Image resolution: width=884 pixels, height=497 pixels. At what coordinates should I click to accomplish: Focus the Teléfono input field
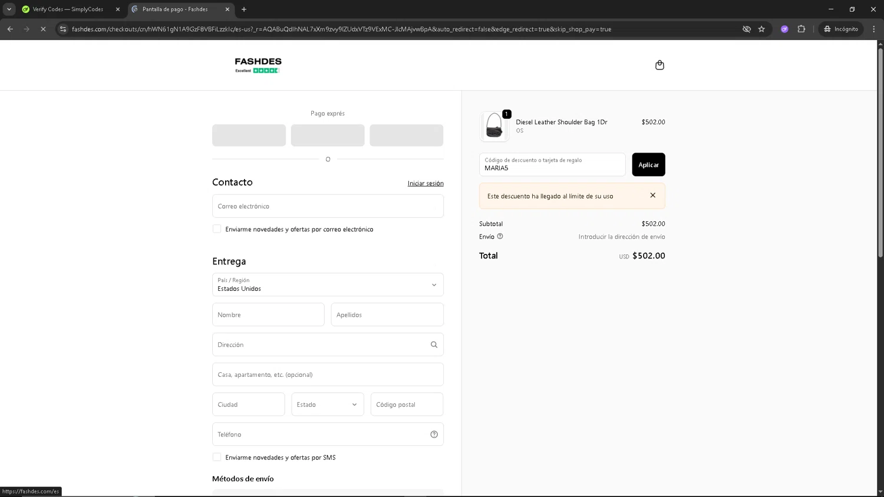pyautogui.click(x=328, y=435)
